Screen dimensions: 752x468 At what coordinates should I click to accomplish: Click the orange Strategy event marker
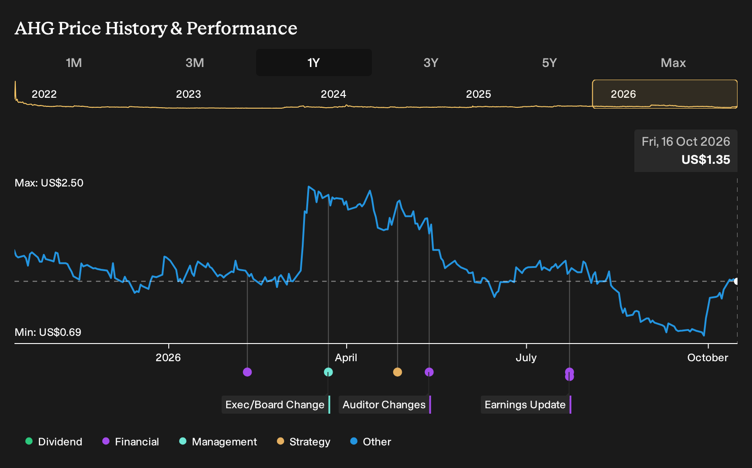(397, 372)
